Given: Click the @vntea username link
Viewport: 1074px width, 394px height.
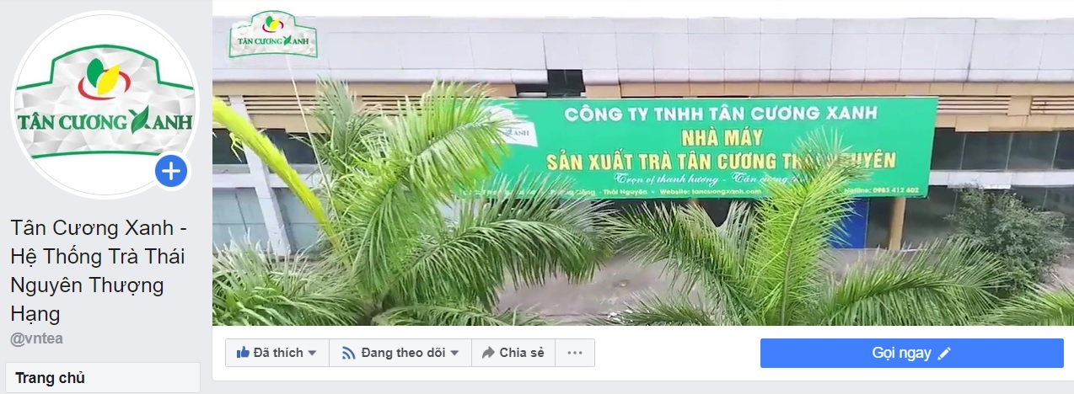Looking at the screenshot, I should pos(36,338).
